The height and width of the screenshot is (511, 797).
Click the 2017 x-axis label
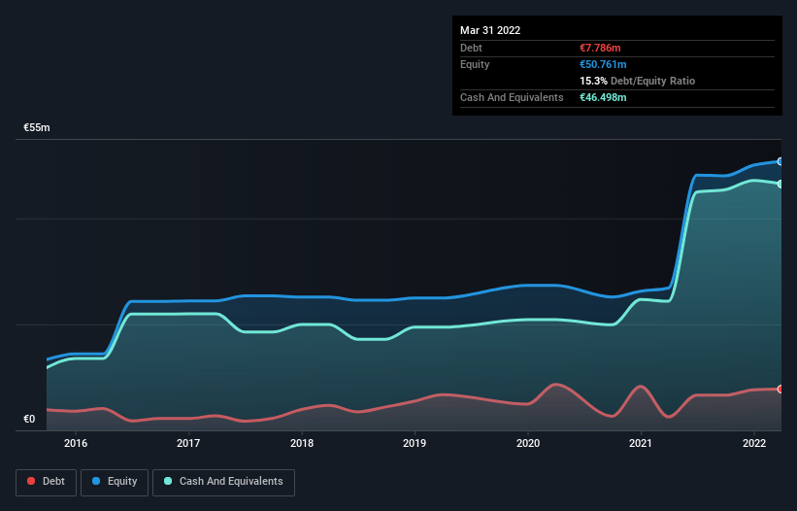tap(188, 443)
